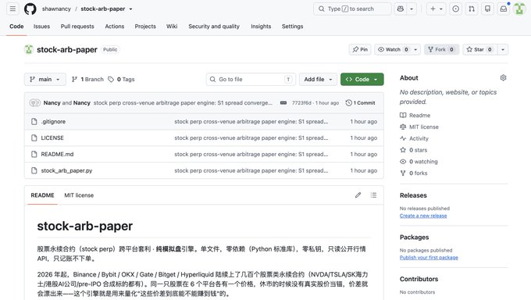Click Create a new release link
531x300 pixels.
pyautogui.click(x=423, y=216)
